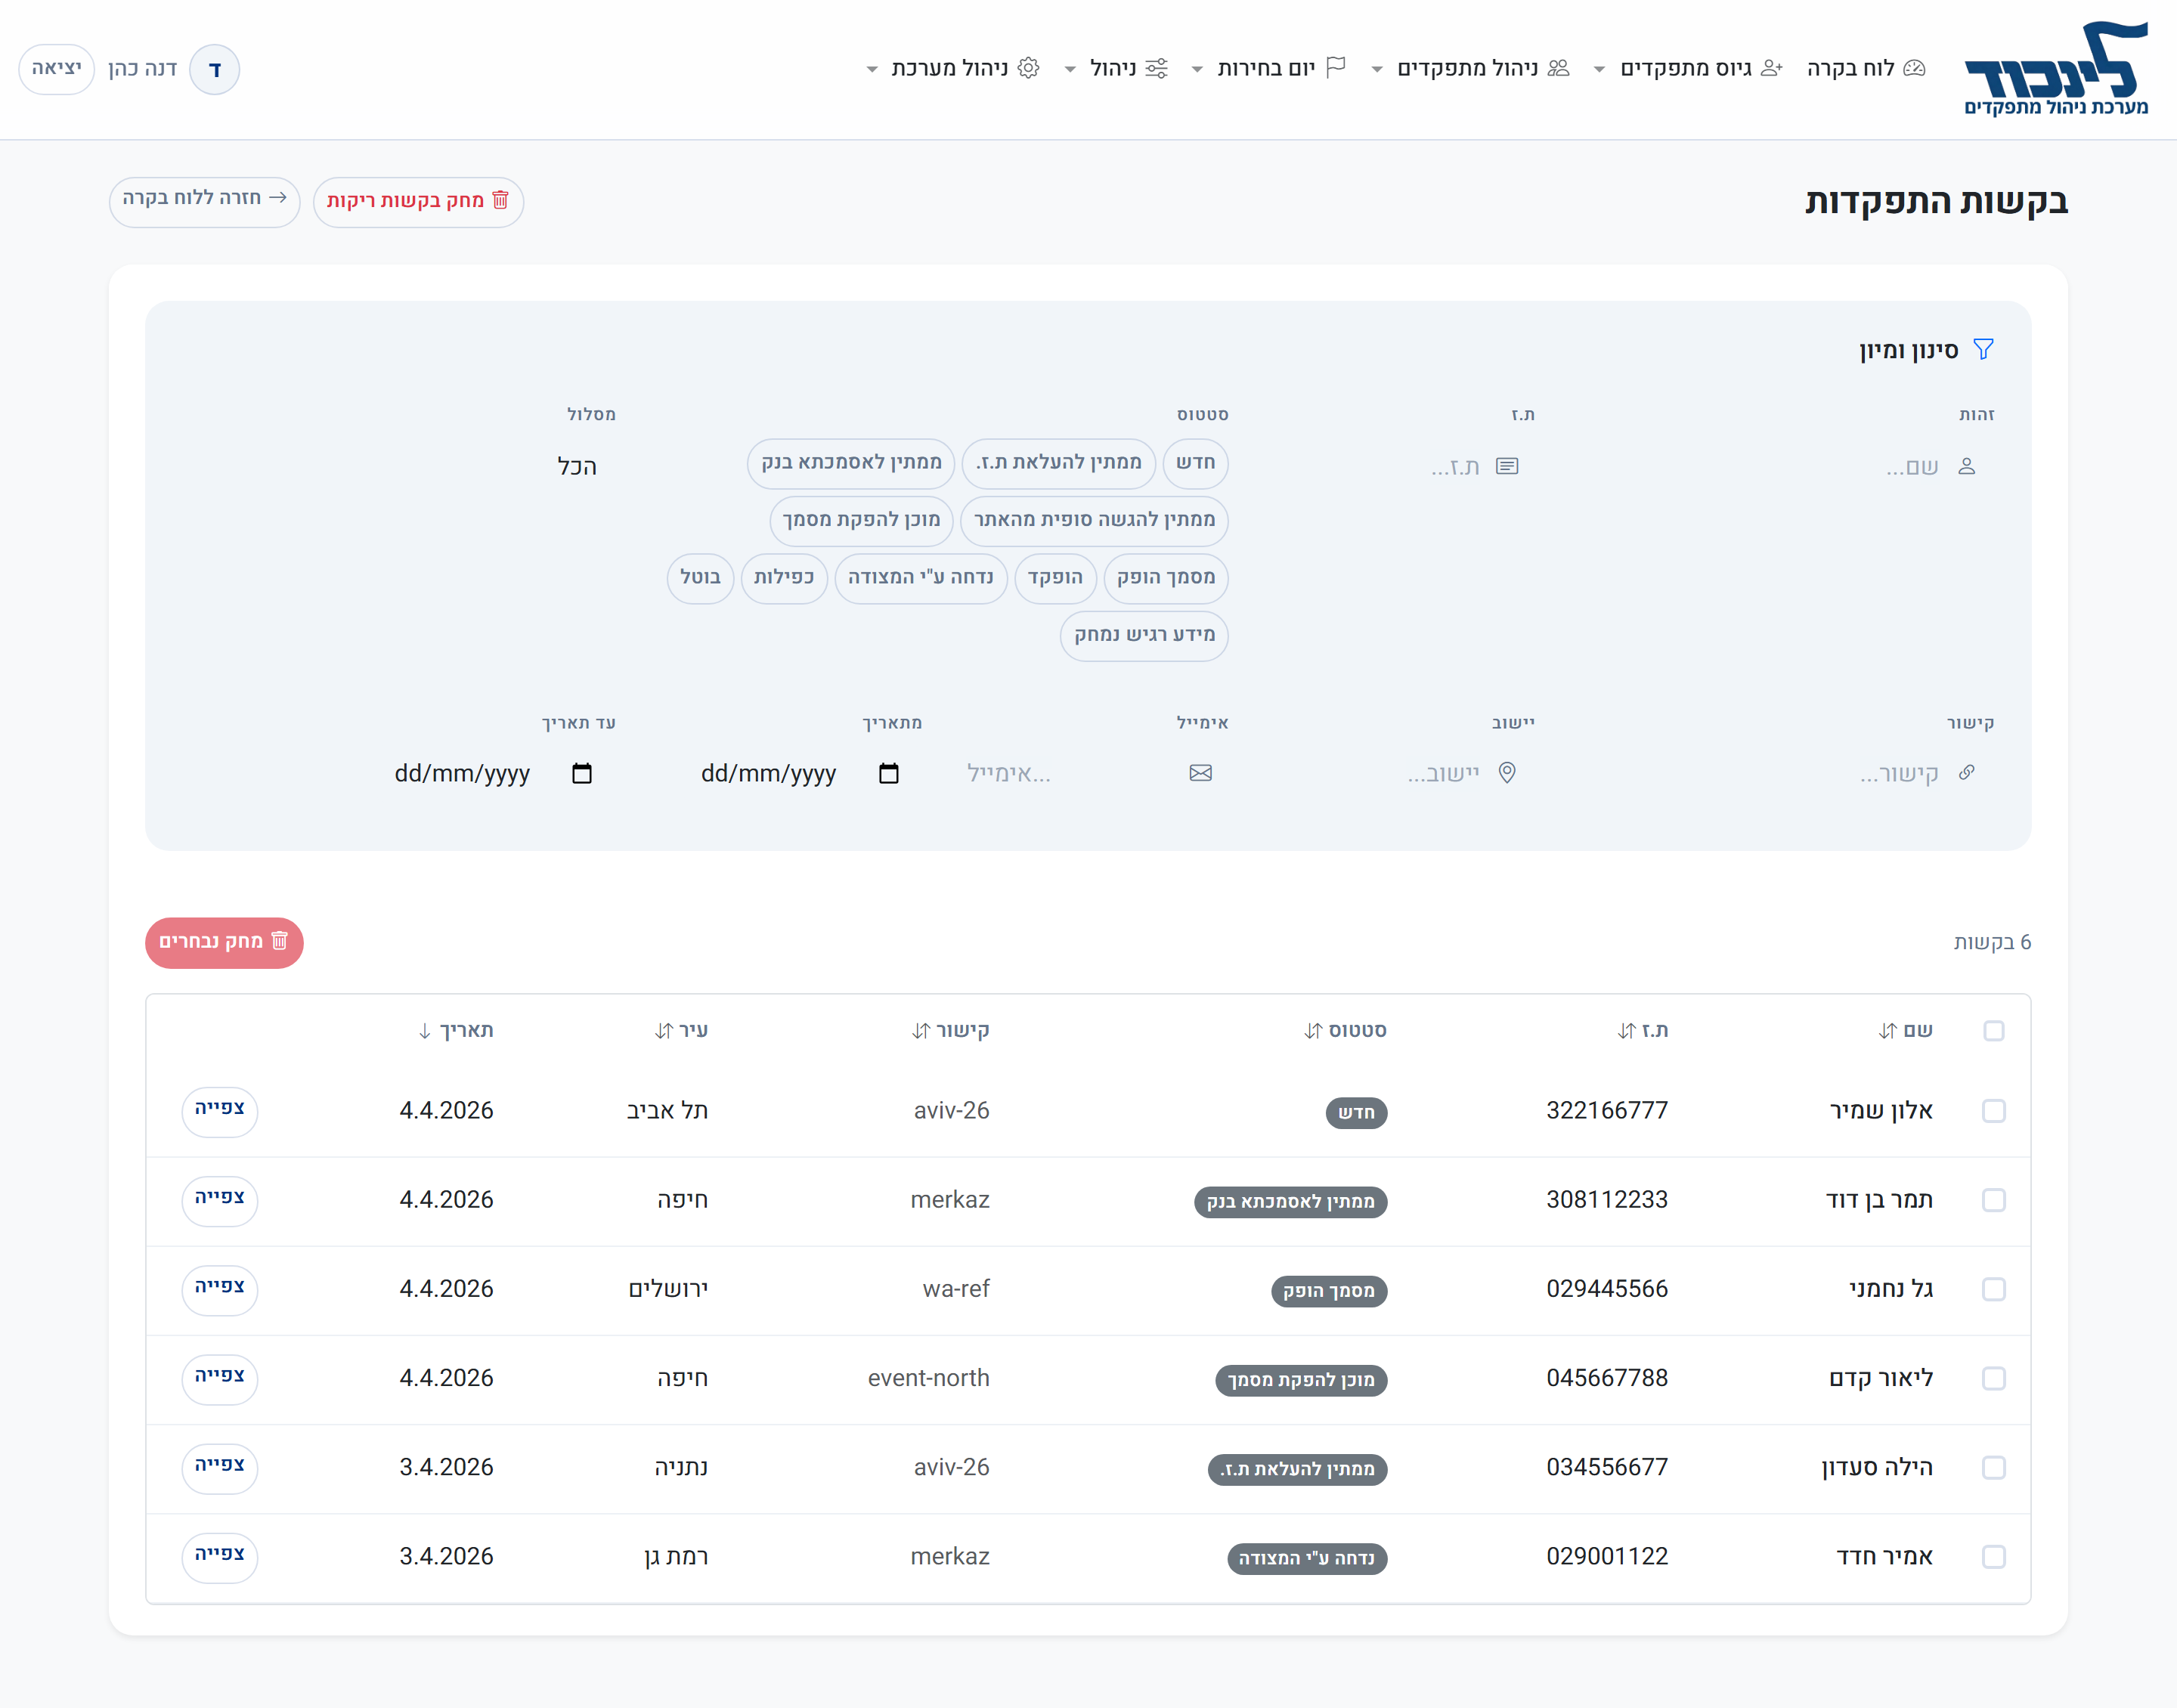Filter by status chip ממתין לאסמכתא בנק
2177x1708 pixels.
tap(850, 463)
